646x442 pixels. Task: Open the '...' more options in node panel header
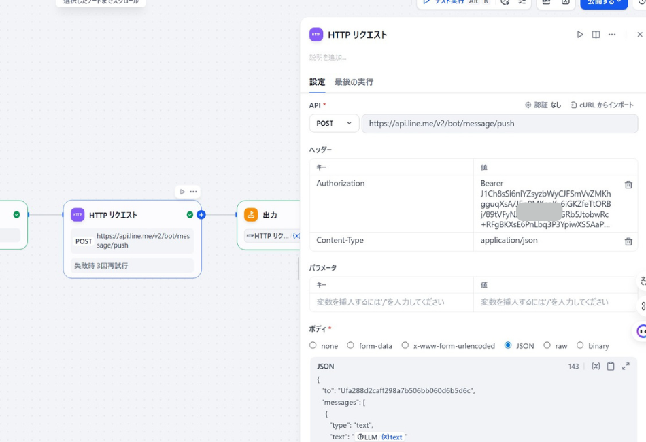pyautogui.click(x=611, y=34)
